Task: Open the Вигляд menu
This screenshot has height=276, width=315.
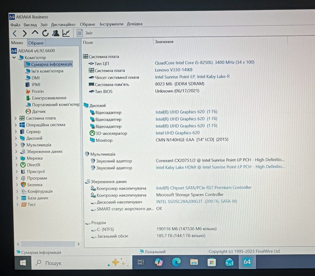Action: pyautogui.click(x=30, y=25)
